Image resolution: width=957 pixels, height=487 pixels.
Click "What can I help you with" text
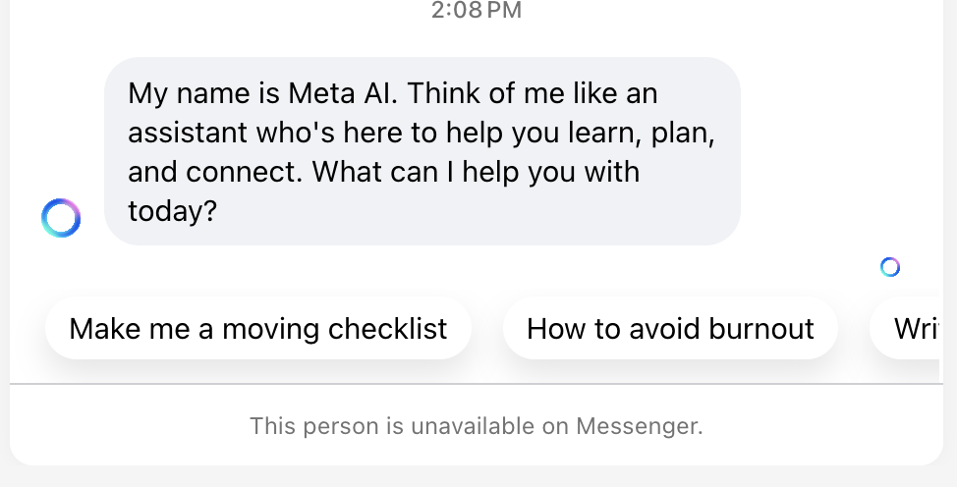[477, 172]
